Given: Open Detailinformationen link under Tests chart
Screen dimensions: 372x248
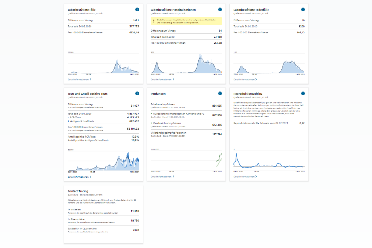Looking at the screenshot, I should tap(80, 177).
